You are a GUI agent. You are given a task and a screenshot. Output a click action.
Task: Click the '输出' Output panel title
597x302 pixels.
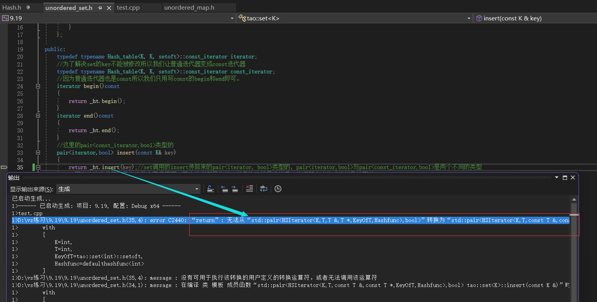coord(14,178)
